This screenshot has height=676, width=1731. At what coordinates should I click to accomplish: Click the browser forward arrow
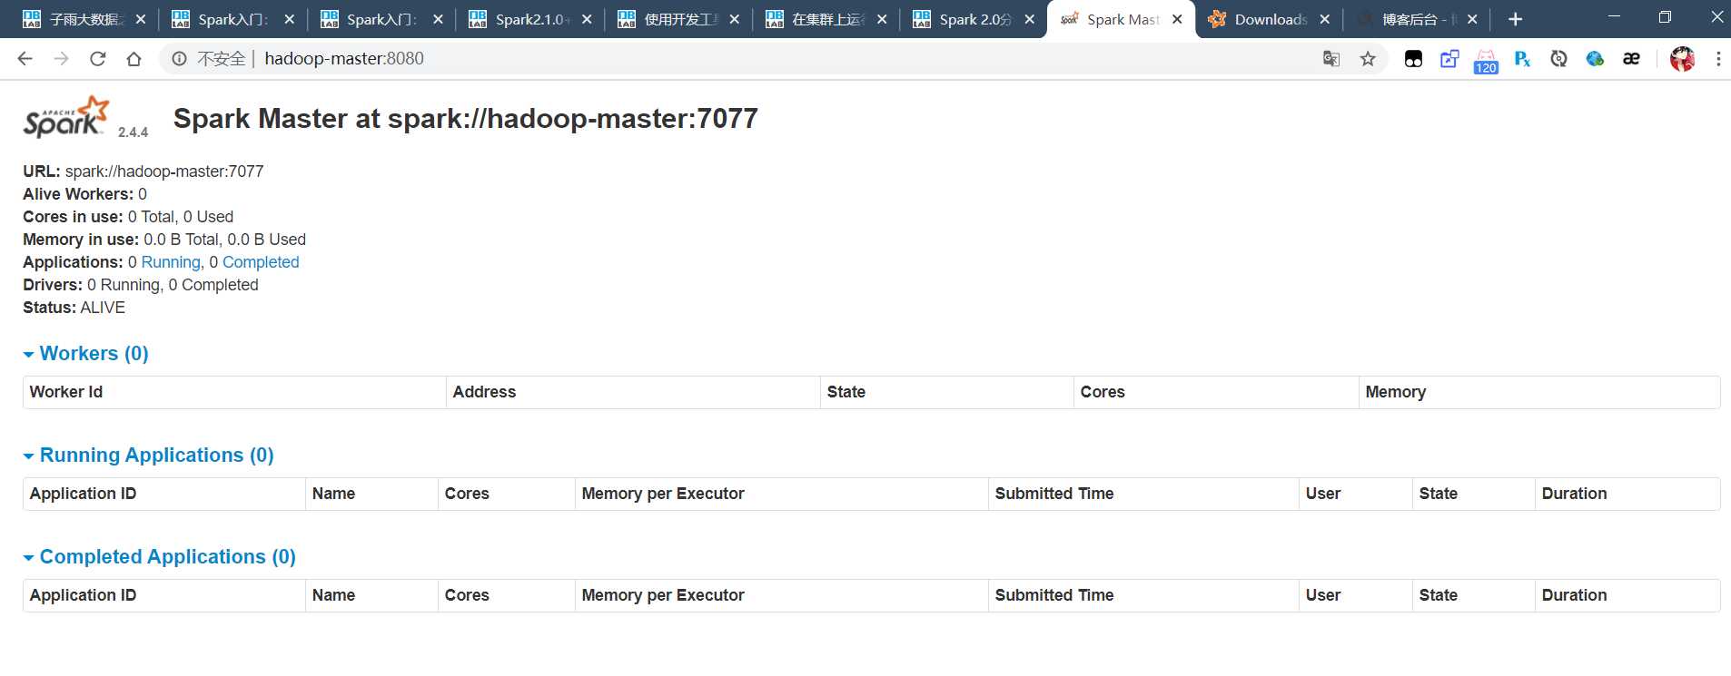coord(61,59)
